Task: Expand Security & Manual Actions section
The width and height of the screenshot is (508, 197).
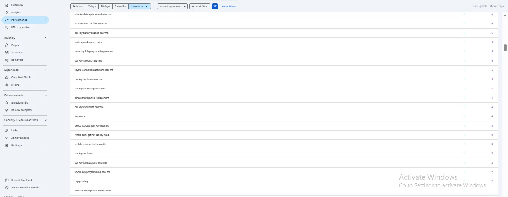Action: coord(46,120)
